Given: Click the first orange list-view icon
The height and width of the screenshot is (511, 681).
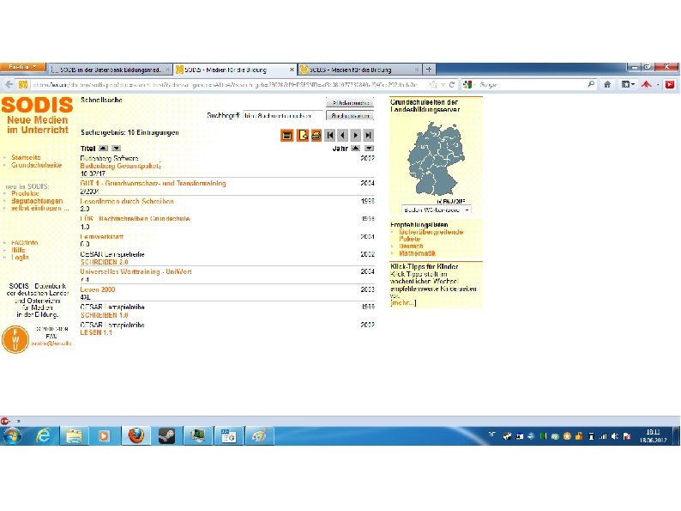Looking at the screenshot, I should 286,135.
